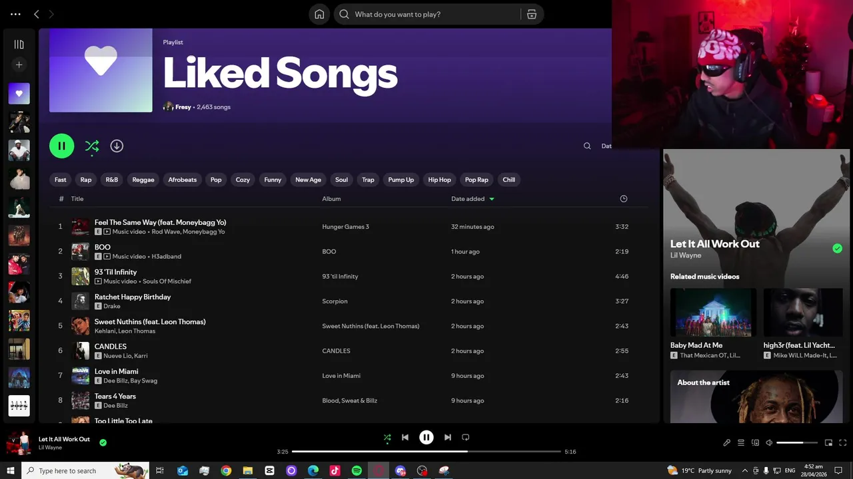Open the Windows Start menu
Screen dimensions: 853x479
click(10, 470)
